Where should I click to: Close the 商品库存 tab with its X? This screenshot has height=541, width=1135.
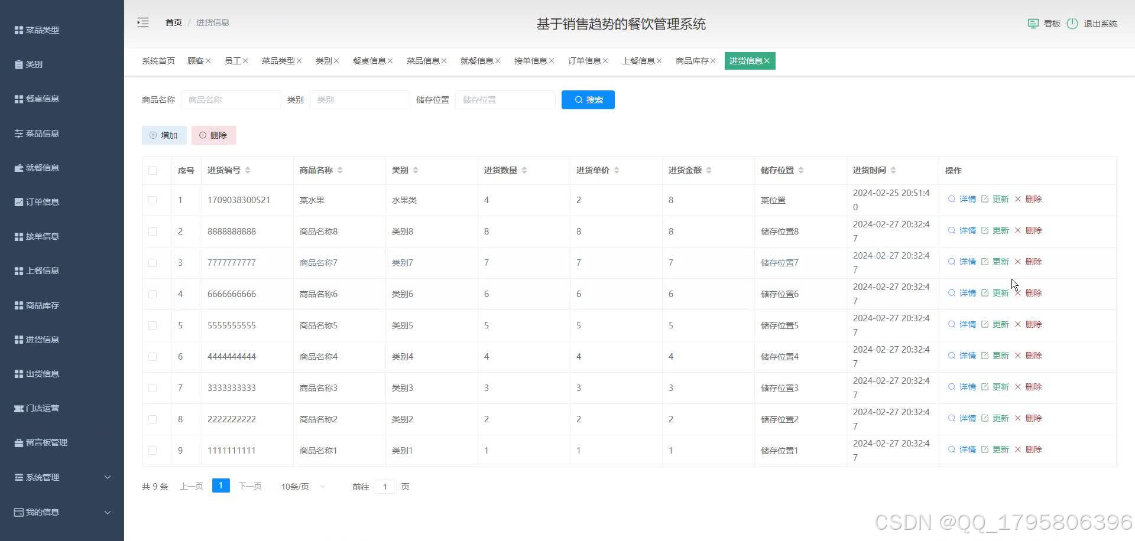pyautogui.click(x=713, y=61)
